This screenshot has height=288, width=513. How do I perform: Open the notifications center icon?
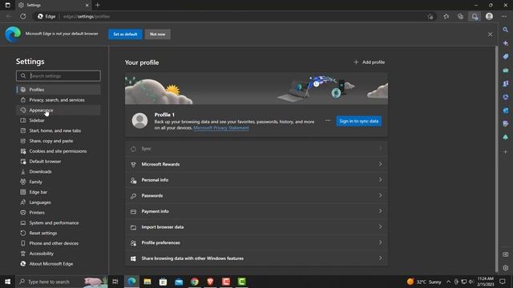click(503, 282)
